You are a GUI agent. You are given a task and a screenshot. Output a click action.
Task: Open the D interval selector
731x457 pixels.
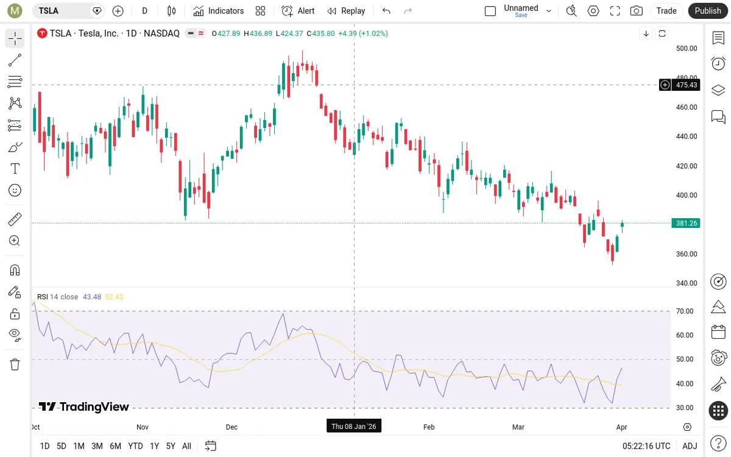pos(144,11)
